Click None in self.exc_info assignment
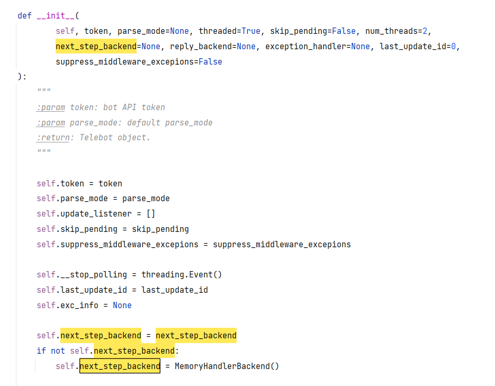Image resolution: width=495 pixels, height=386 pixels. (122, 305)
